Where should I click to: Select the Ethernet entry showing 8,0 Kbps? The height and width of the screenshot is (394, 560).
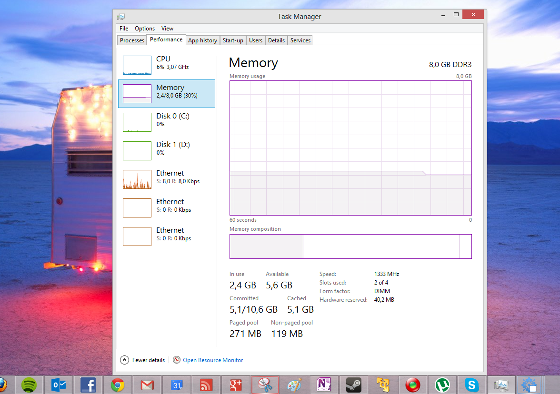click(x=167, y=179)
